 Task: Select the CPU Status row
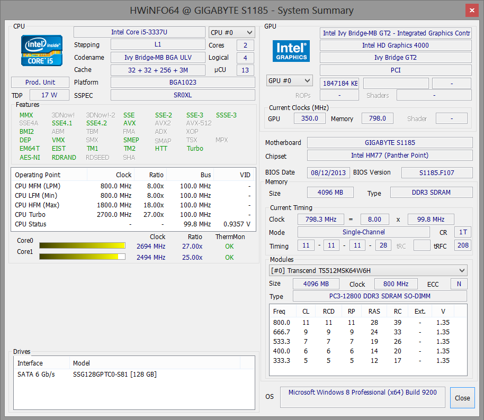[x=133, y=224]
